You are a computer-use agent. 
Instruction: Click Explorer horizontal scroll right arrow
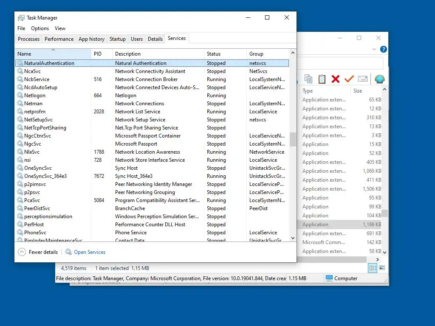click(377, 259)
